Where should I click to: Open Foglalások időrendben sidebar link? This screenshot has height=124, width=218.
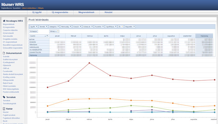pyautogui.click(x=11, y=118)
